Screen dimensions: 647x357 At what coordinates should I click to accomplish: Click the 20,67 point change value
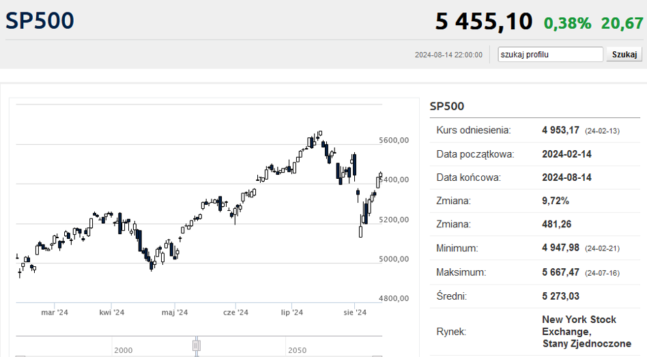(x=622, y=23)
